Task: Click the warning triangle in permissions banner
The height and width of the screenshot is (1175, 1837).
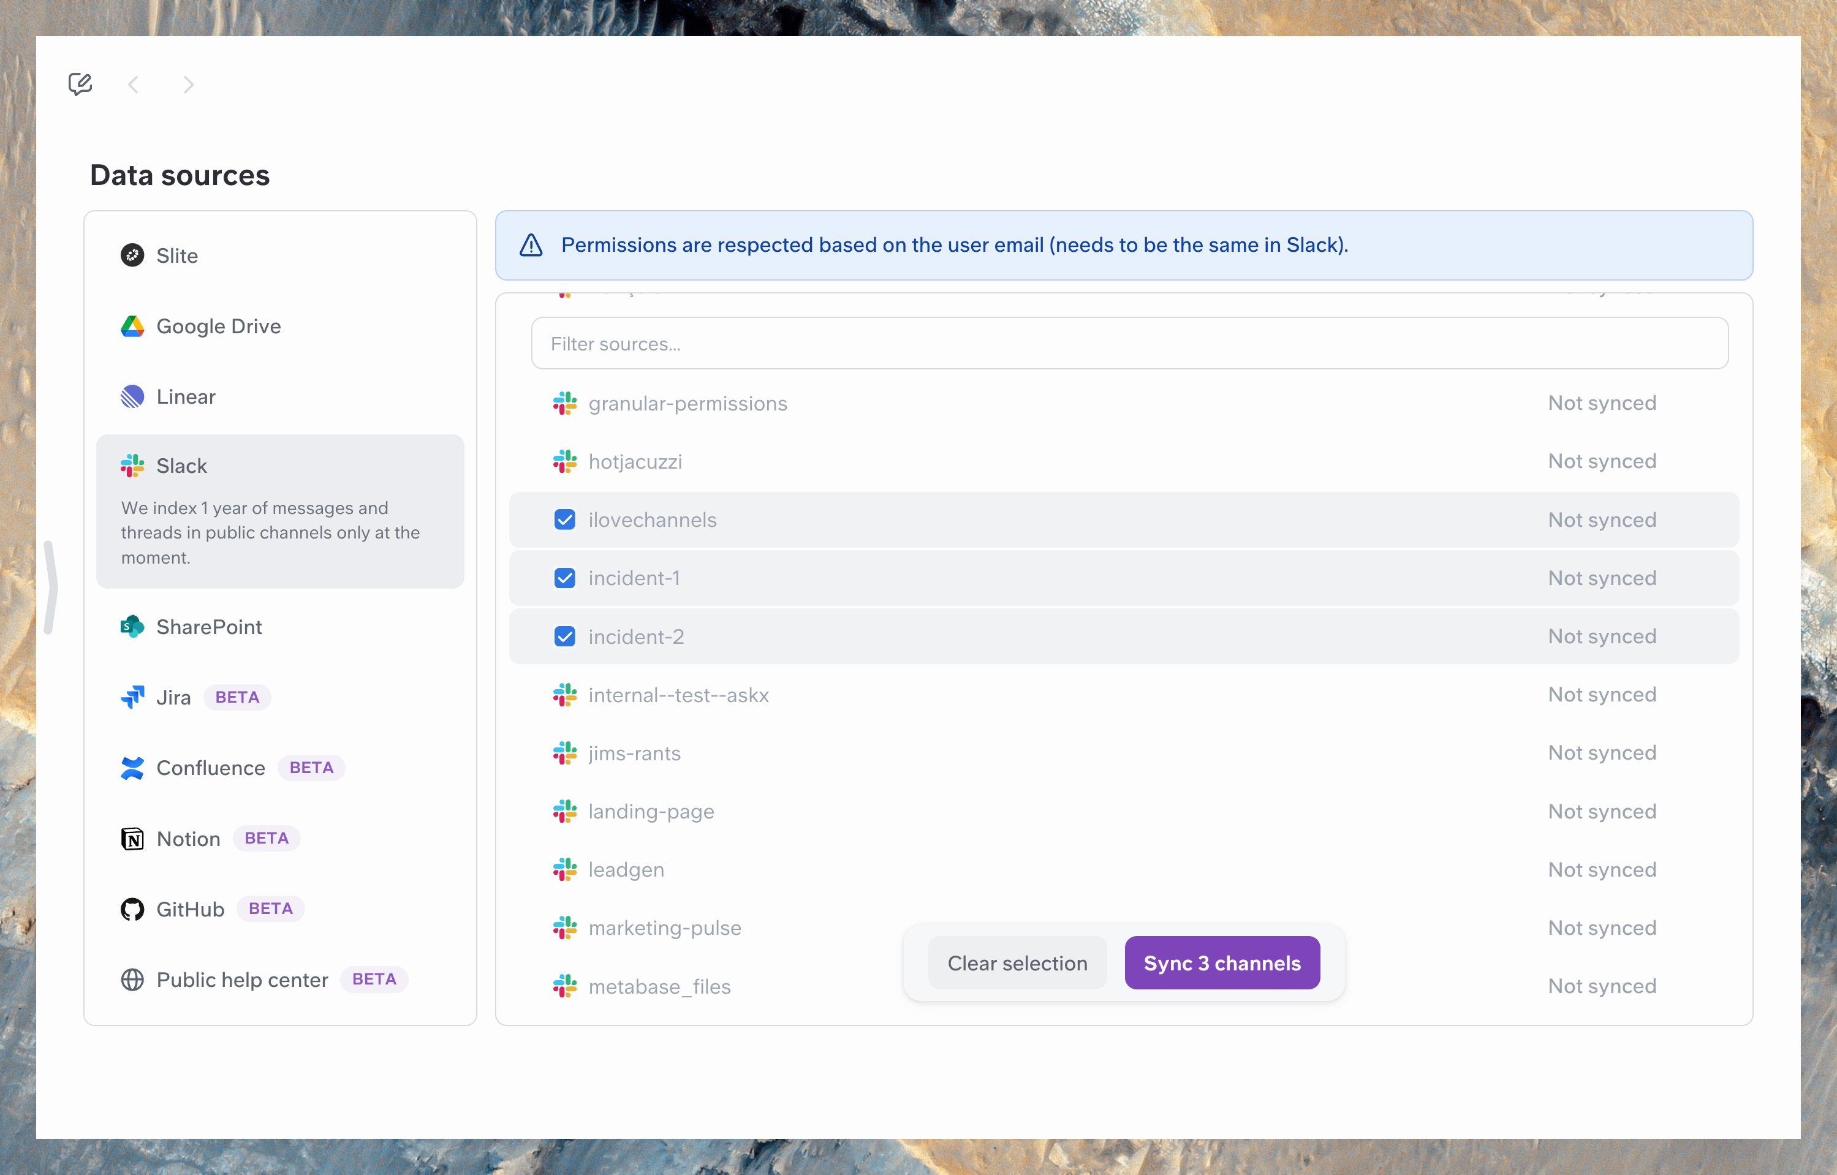Action: click(x=531, y=246)
